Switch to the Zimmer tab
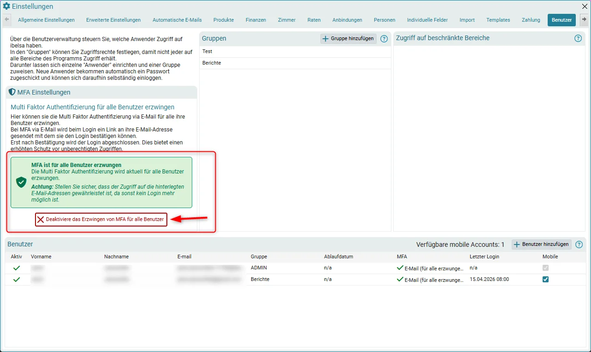This screenshot has width=591, height=352. 287,20
